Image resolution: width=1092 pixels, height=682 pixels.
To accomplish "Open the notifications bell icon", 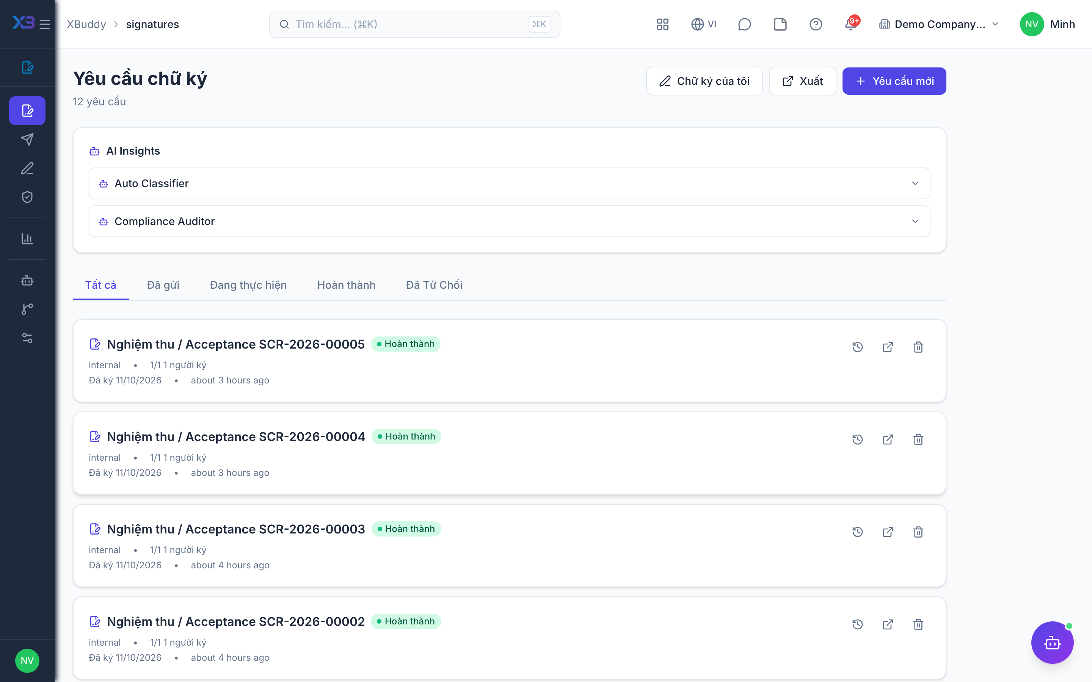I will click(851, 24).
